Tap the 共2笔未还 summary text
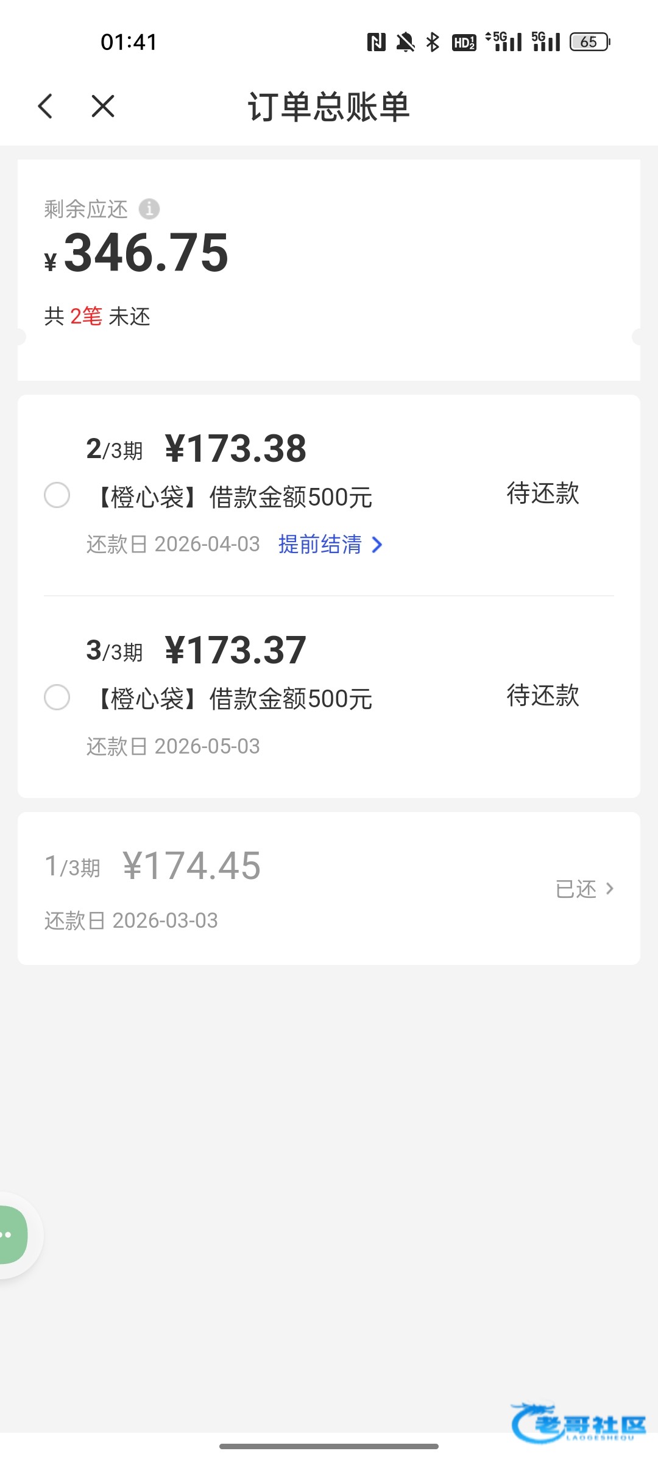658x1462 pixels. point(97,317)
